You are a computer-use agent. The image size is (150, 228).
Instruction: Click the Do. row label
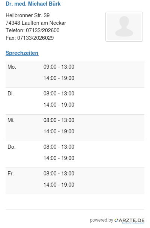click(12, 147)
